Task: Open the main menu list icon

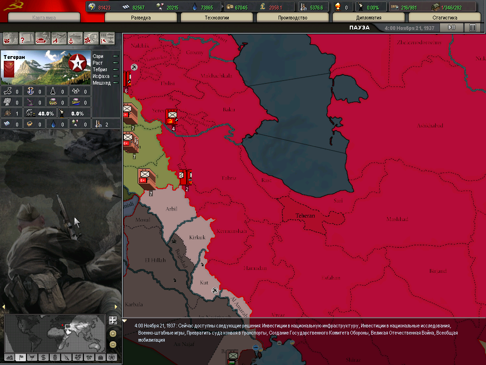Action: pyautogui.click(x=472, y=28)
